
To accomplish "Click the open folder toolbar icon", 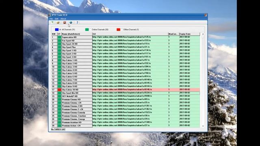I will point(58,22).
